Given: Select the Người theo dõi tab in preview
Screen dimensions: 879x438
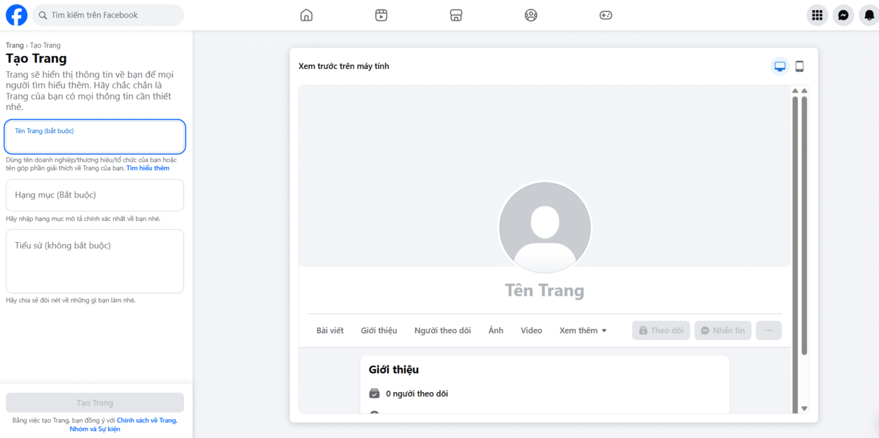Looking at the screenshot, I should pyautogui.click(x=443, y=330).
